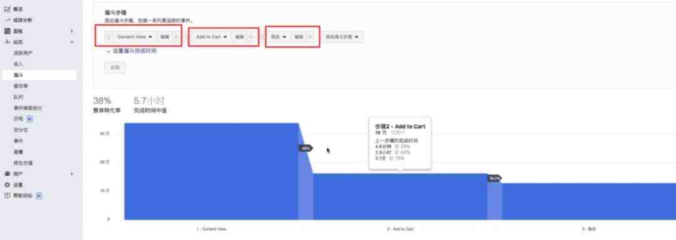Viewport: 676px width, 240px height.
Task: Click the 1 - Content View funnel bar
Action: click(212, 171)
